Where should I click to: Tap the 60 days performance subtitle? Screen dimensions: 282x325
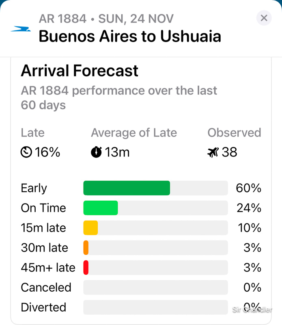click(x=119, y=98)
